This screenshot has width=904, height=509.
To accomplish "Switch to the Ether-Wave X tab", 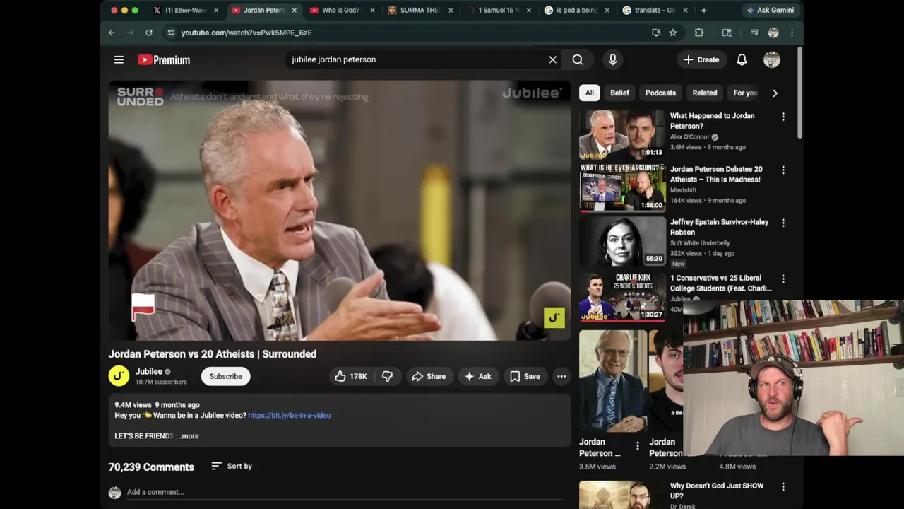I will pos(185,11).
